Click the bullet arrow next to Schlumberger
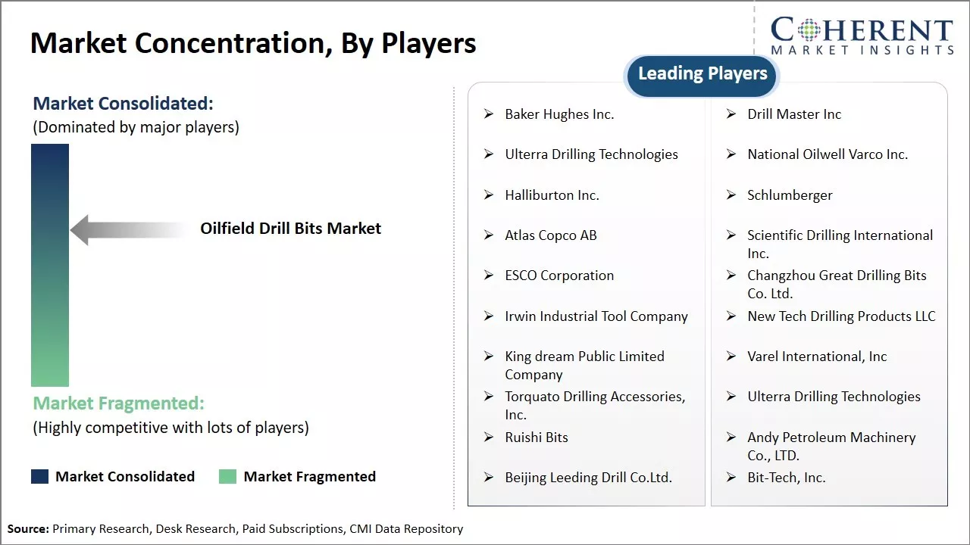Viewport: 970px width, 545px height. coord(731,195)
